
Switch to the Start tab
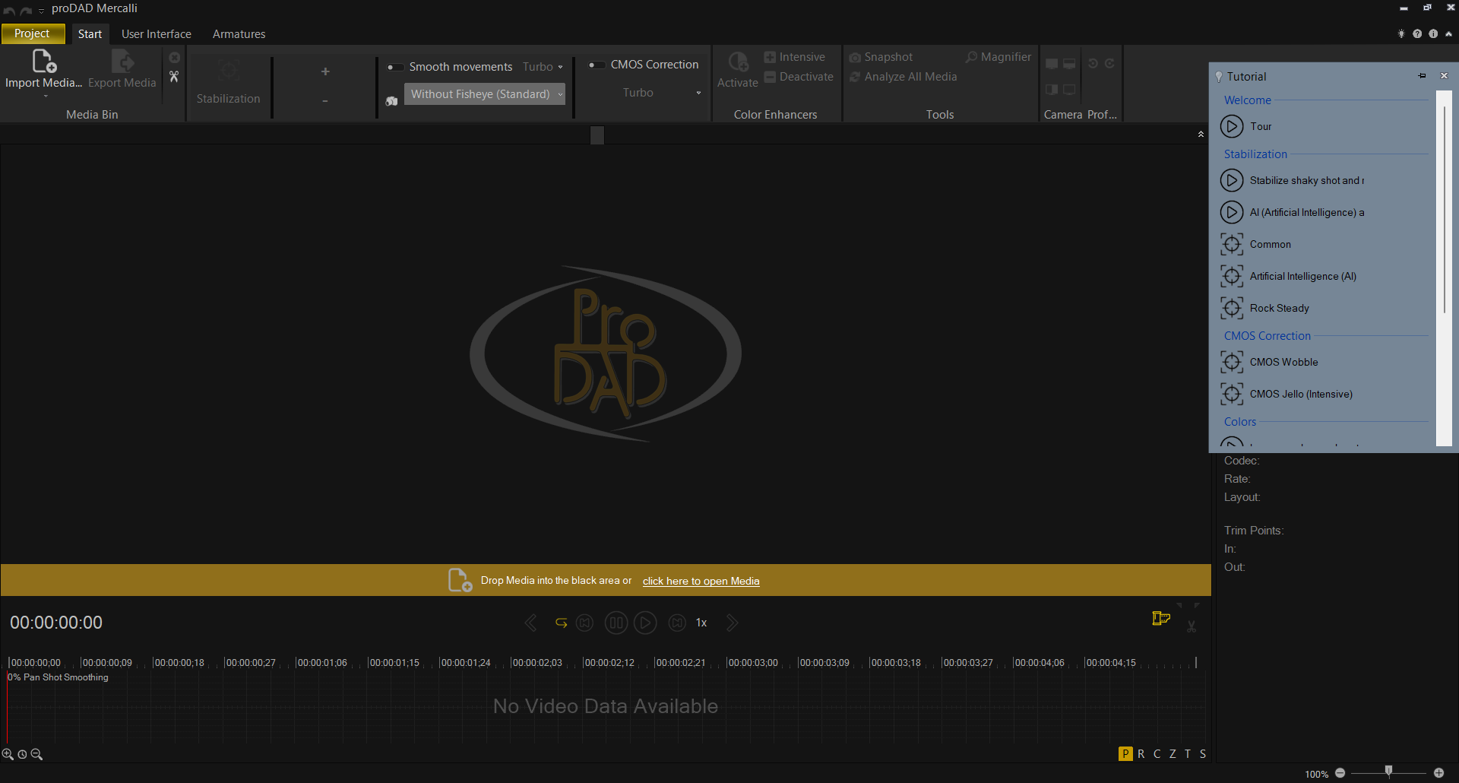tap(90, 34)
